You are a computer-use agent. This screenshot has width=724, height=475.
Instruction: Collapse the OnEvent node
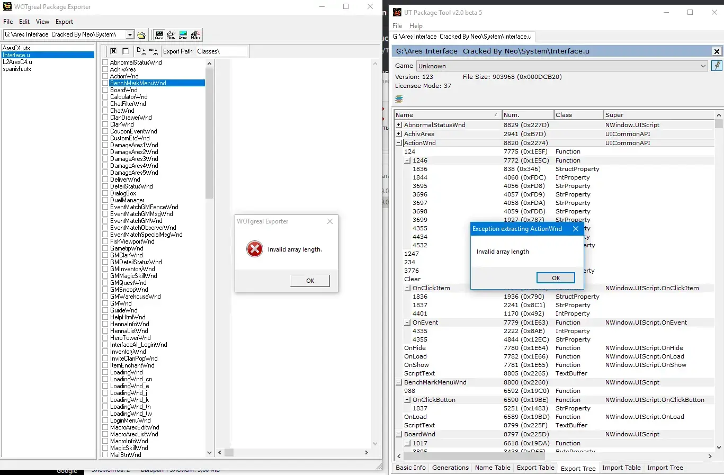point(407,322)
